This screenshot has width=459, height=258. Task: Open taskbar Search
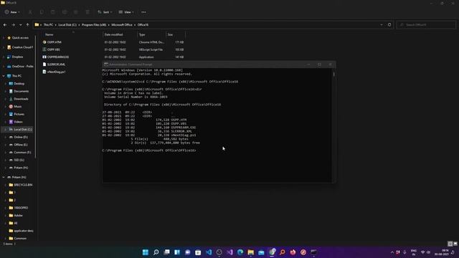[x=156, y=252]
